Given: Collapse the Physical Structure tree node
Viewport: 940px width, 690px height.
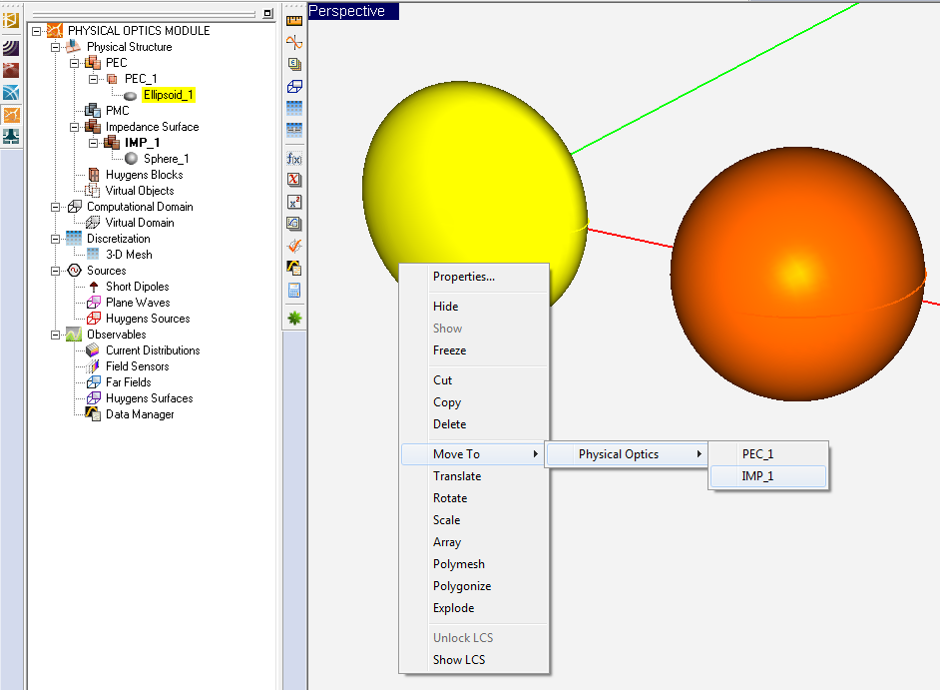Looking at the screenshot, I should click(x=56, y=47).
